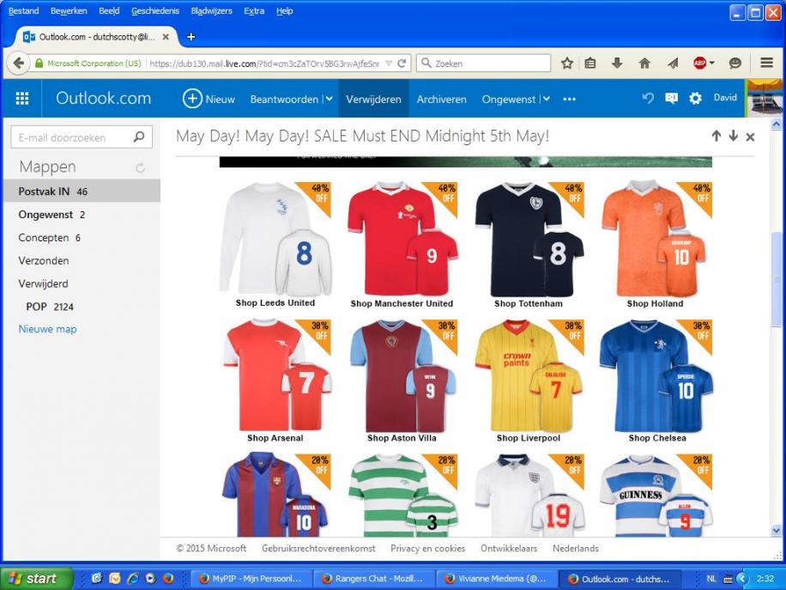Click the Verwijderen button
This screenshot has height=590, width=786.
point(373,99)
